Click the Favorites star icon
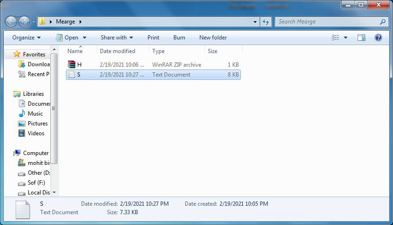Viewport: 393px width, 225px height. 17,54
